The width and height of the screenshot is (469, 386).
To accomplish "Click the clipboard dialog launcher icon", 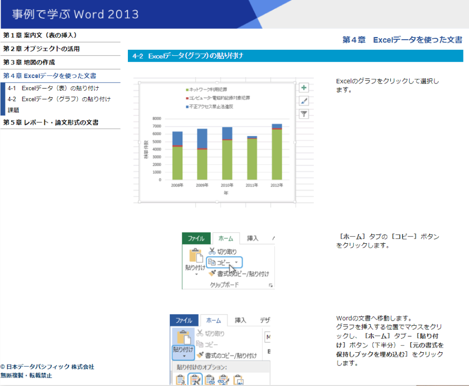I will click(270, 286).
